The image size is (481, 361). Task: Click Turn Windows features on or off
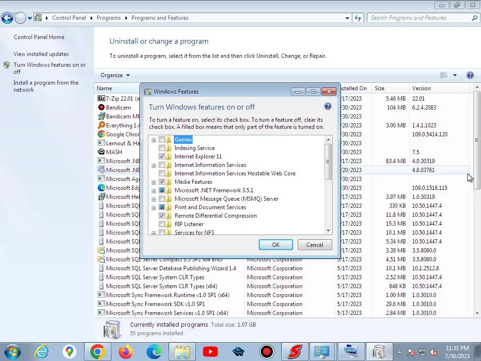pos(49,68)
